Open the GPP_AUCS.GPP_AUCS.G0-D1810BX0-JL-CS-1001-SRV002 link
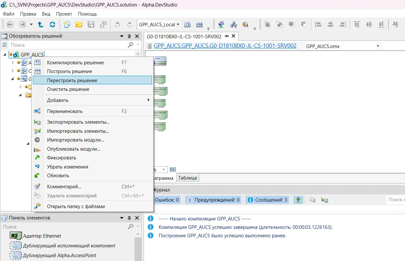This screenshot has height=261, width=405. 225,46
